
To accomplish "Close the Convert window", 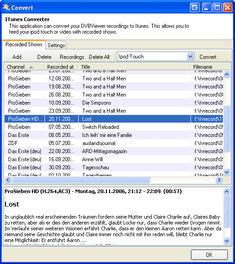I will click(228, 8).
